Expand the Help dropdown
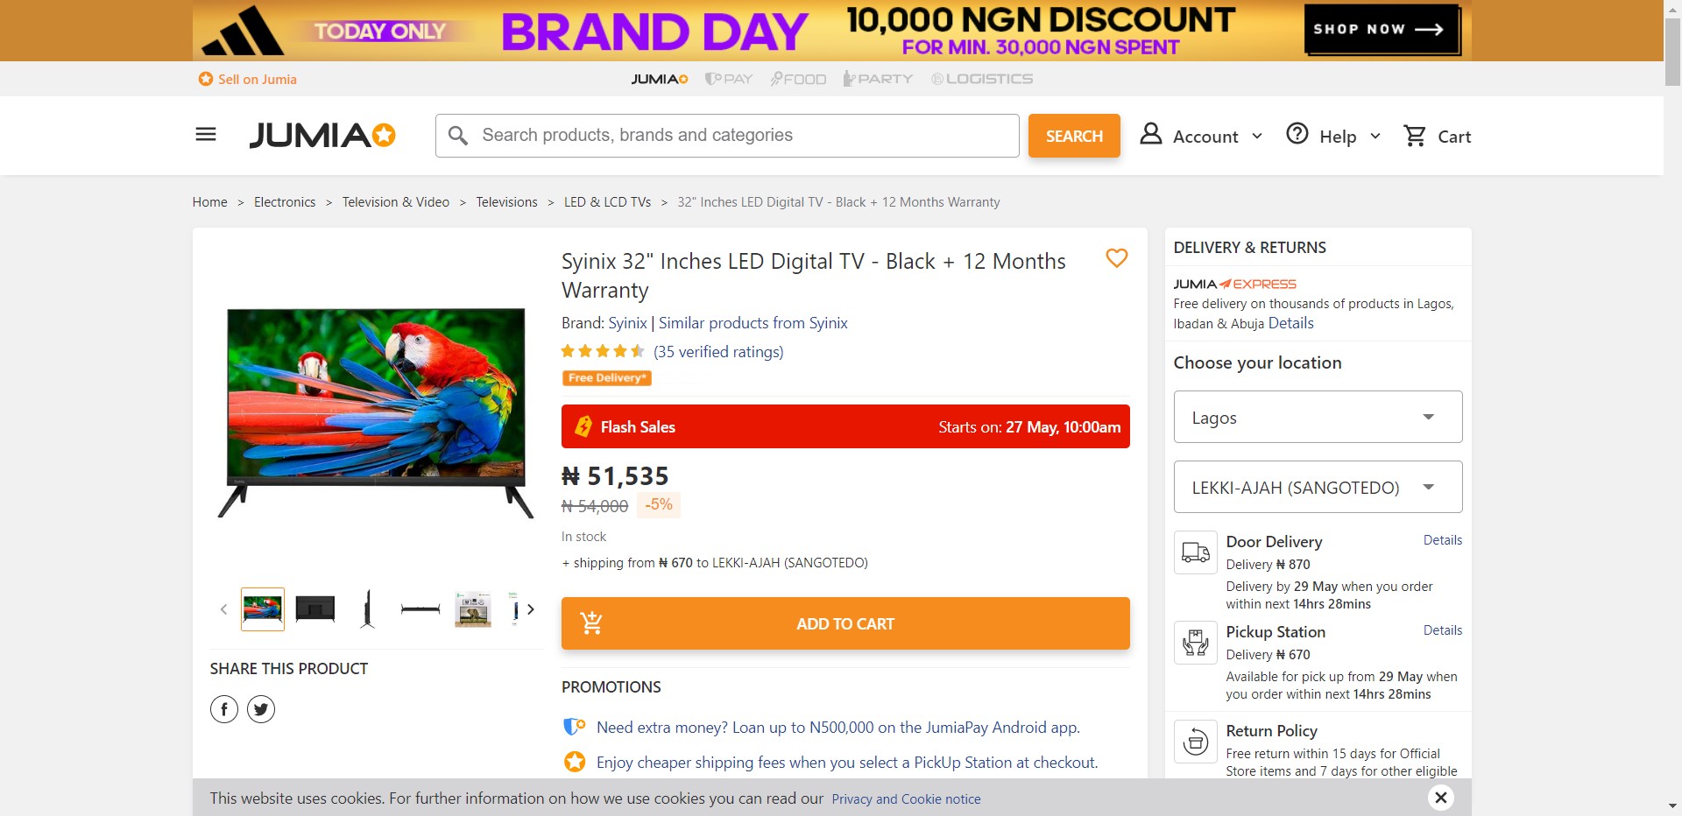The image size is (1682, 816). pyautogui.click(x=1333, y=136)
